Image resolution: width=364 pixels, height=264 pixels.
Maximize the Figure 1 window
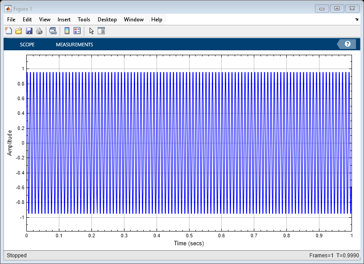337,8
